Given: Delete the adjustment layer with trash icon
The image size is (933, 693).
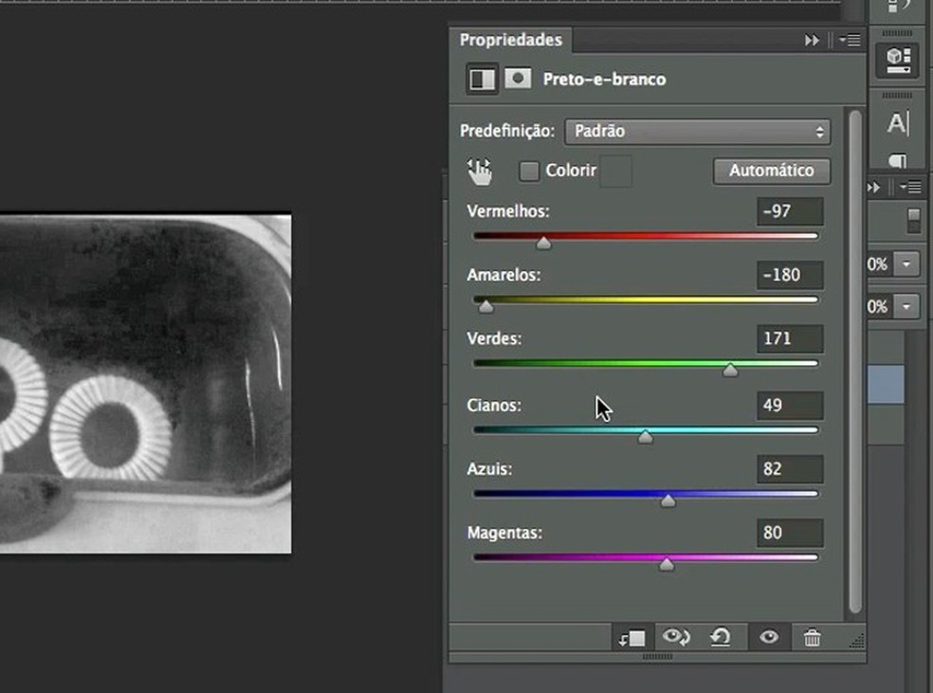Looking at the screenshot, I should click(x=812, y=638).
